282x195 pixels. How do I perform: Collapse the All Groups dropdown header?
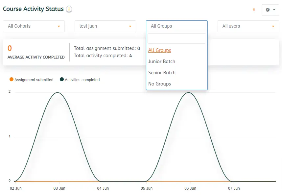coord(177,26)
